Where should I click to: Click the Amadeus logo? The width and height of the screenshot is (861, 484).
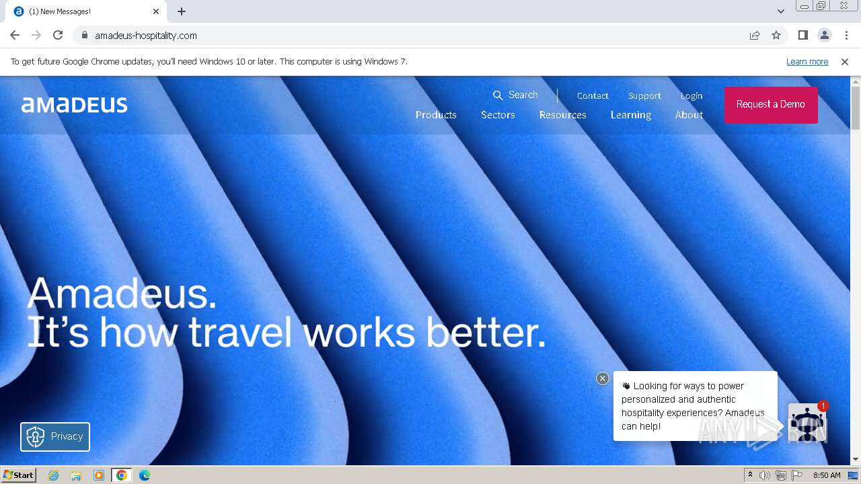click(74, 104)
